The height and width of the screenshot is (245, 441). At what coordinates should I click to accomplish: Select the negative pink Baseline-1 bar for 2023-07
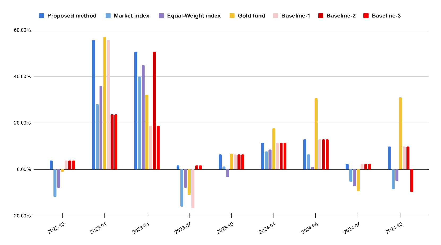193,189
